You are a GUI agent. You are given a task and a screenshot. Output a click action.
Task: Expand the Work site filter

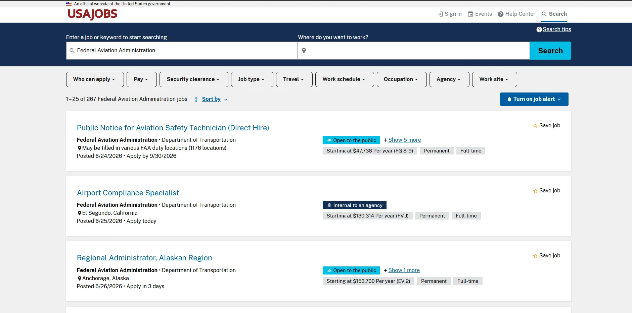click(x=494, y=79)
